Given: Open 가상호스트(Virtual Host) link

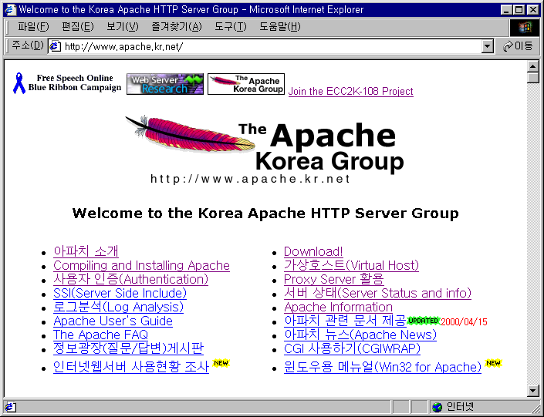Looking at the screenshot, I should pos(351,265).
